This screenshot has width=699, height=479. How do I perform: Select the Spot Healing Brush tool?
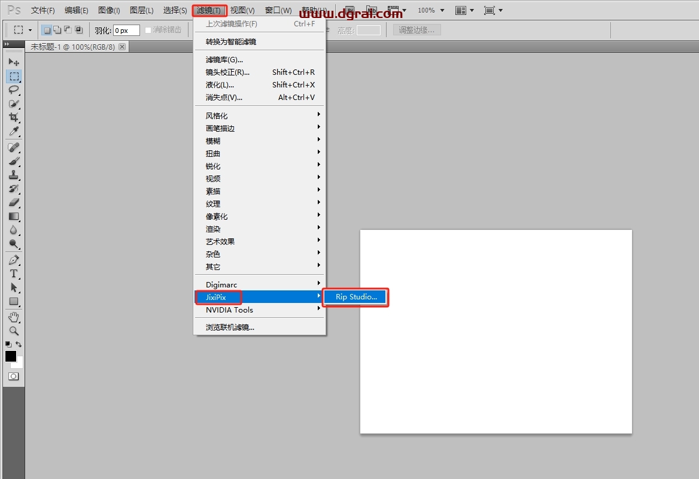pyautogui.click(x=14, y=147)
